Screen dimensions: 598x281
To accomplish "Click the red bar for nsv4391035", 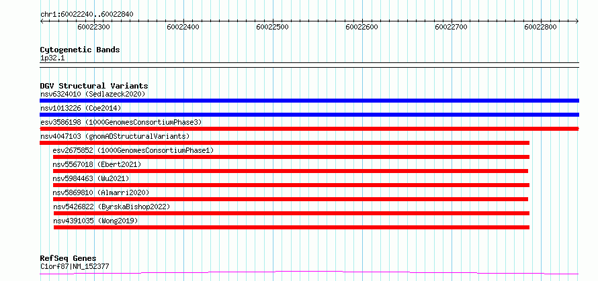I will point(292,227).
